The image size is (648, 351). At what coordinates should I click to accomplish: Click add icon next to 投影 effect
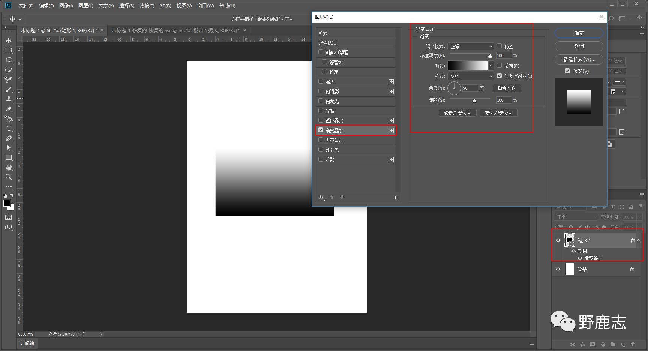(391, 160)
